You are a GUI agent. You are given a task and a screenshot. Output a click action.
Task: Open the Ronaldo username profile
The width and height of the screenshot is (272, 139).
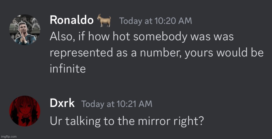click(x=72, y=20)
